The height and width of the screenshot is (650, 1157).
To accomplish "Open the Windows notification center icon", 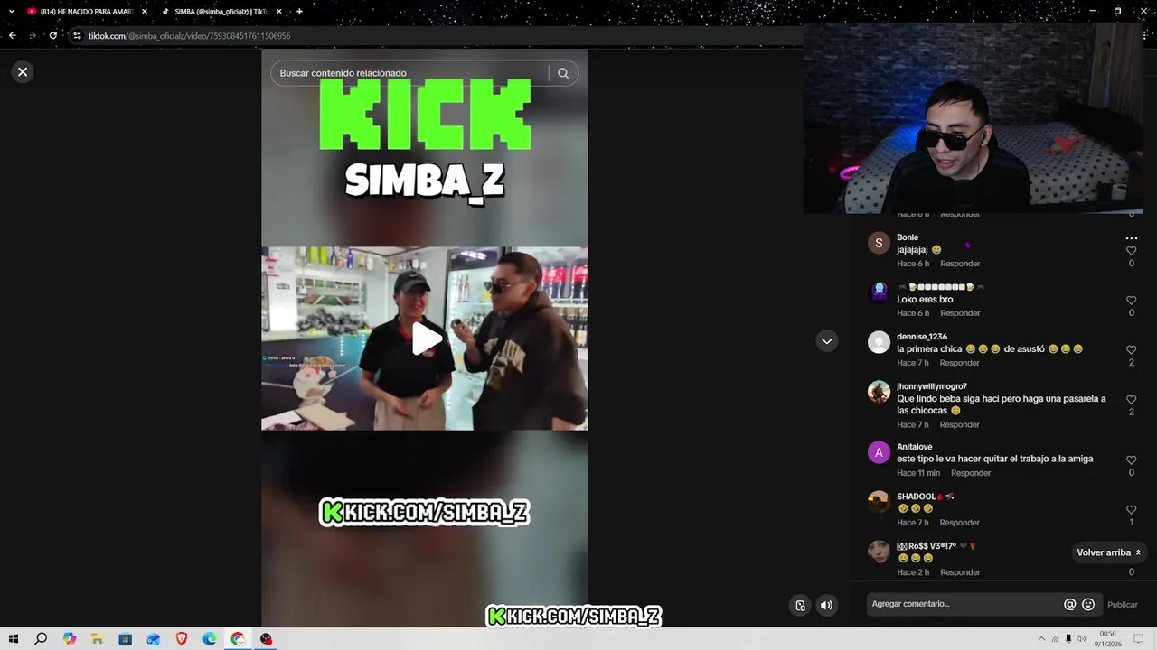I will click(1139, 639).
